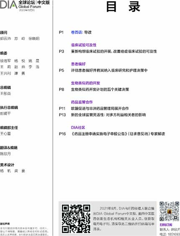
Task: Click the small subscription QR code
Action: (x=169, y=211)
